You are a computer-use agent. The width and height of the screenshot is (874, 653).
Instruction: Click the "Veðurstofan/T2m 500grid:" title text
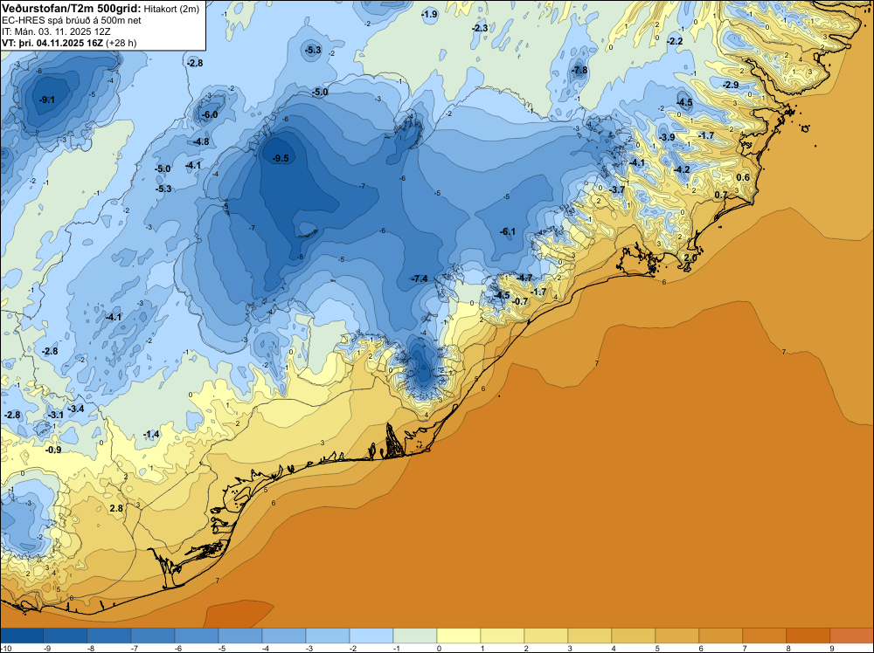72,8
